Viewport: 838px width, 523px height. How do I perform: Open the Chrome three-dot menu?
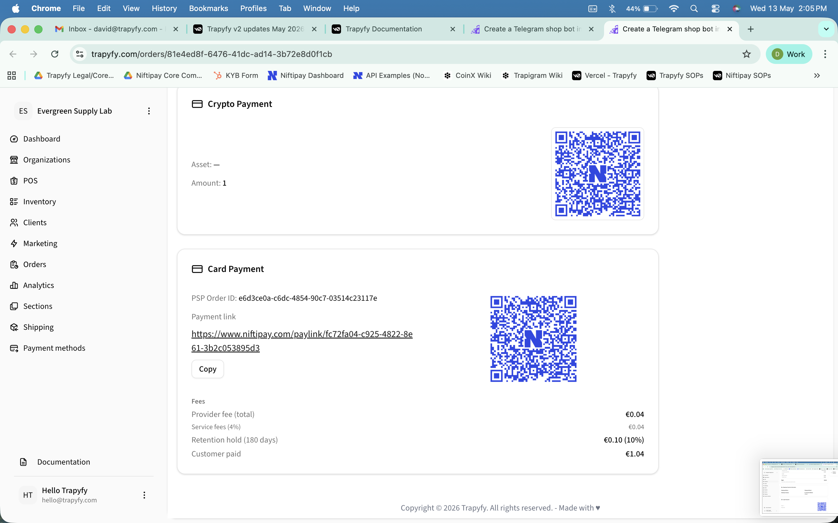825,54
